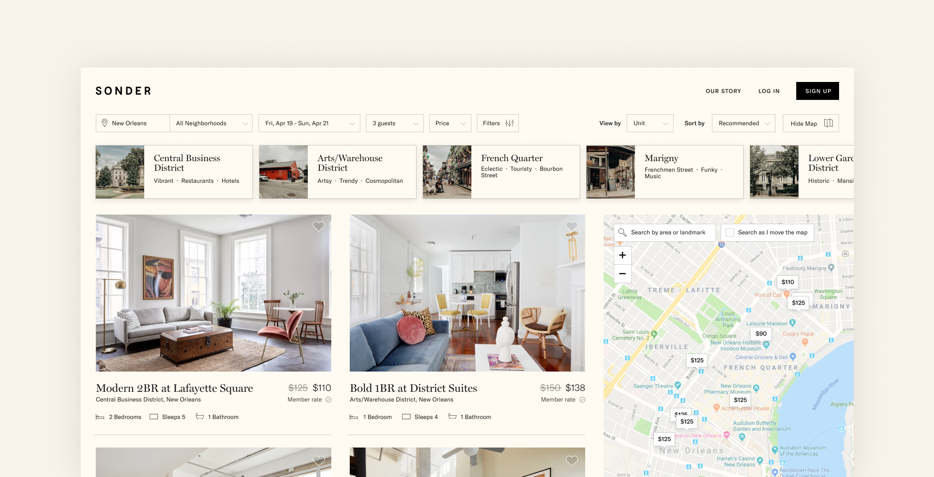This screenshot has width=934, height=477.
Task: Click the bathtub icon for District Suites listing
Action: tap(452, 416)
